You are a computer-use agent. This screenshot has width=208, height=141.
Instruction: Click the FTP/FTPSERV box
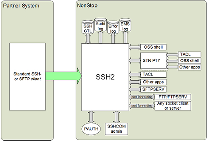(173, 97)
